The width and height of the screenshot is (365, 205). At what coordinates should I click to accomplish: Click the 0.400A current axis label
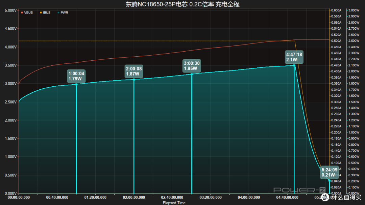coord(336,71)
